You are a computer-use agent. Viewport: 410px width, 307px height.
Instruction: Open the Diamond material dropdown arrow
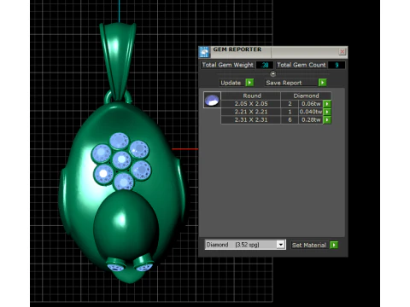click(x=281, y=245)
